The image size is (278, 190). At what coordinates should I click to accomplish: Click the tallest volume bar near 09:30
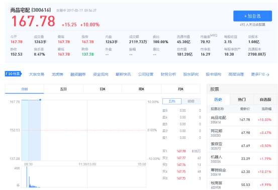coord(27,177)
